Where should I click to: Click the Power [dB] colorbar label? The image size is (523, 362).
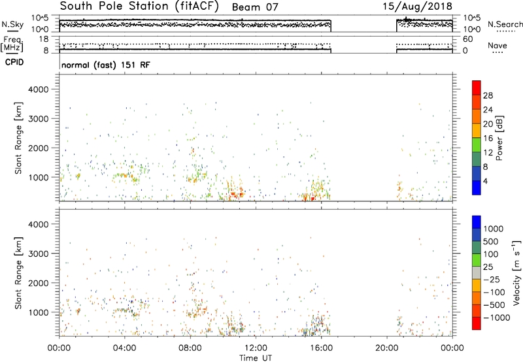click(499, 138)
